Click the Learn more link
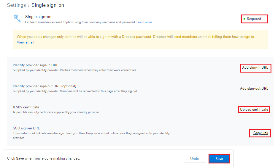 tap(144, 22)
